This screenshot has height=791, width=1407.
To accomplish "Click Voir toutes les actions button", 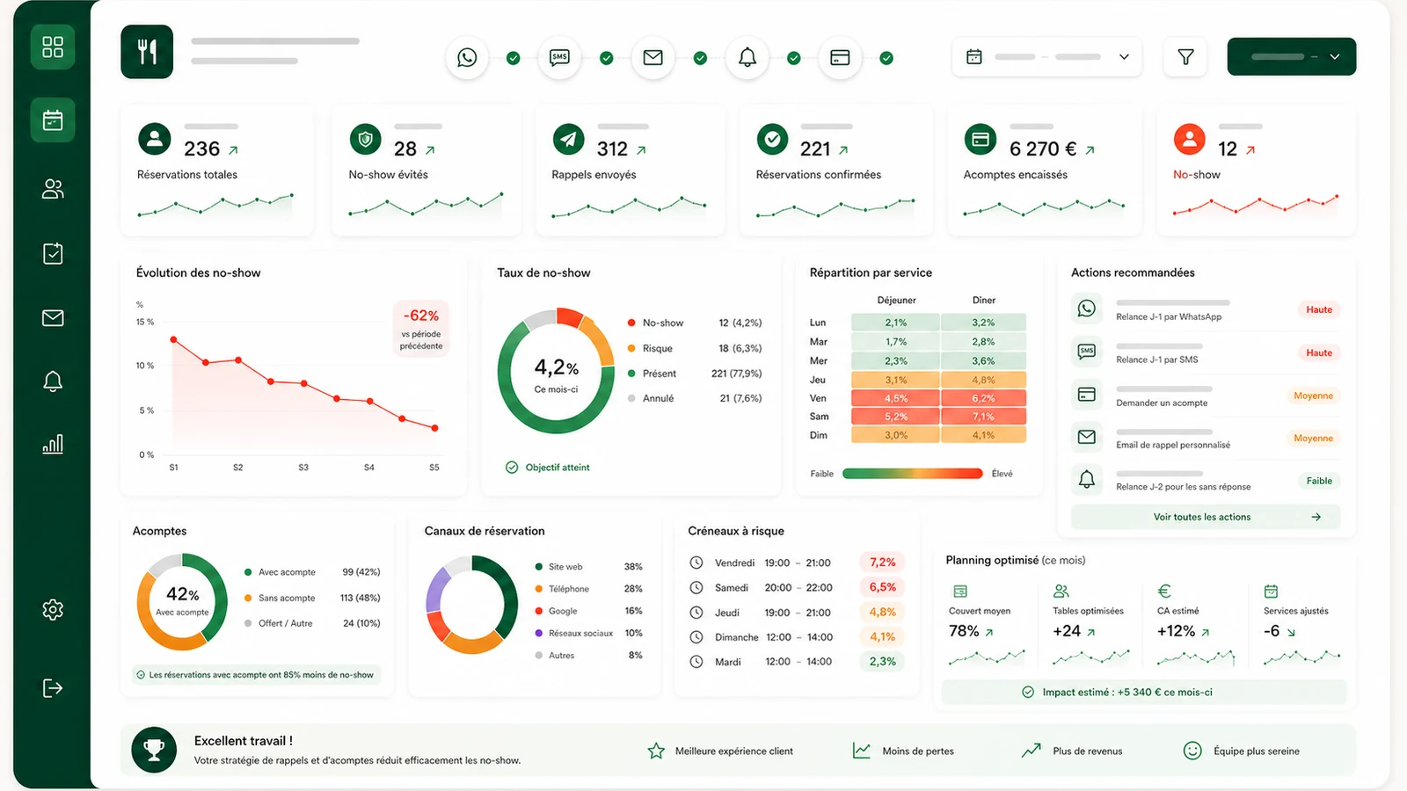I will [x=1206, y=517].
